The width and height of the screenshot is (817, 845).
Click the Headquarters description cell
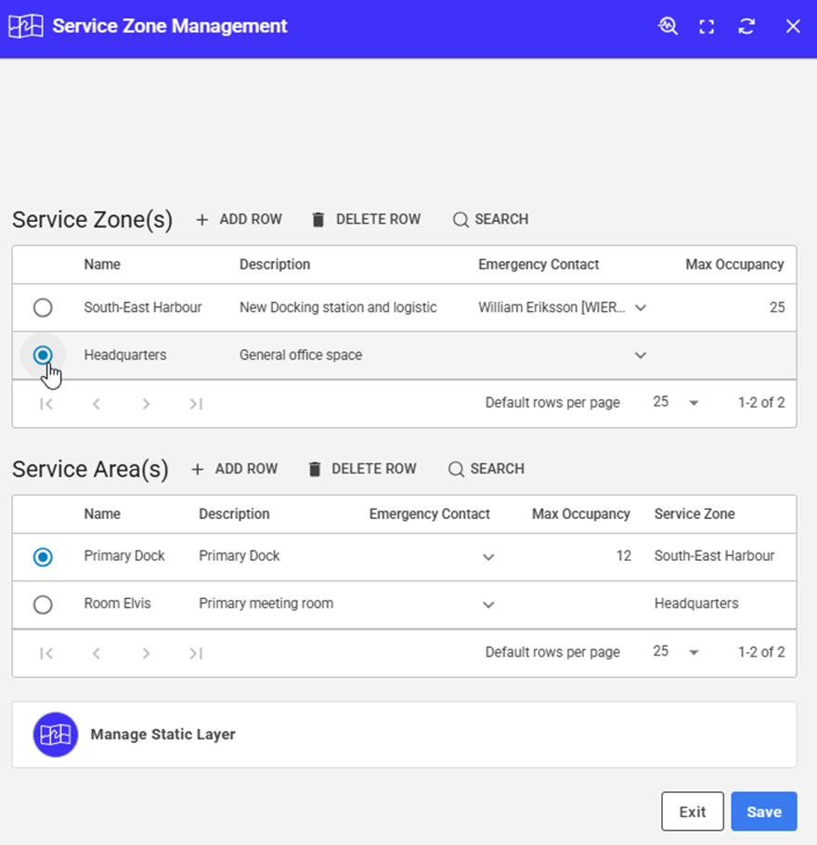click(301, 355)
